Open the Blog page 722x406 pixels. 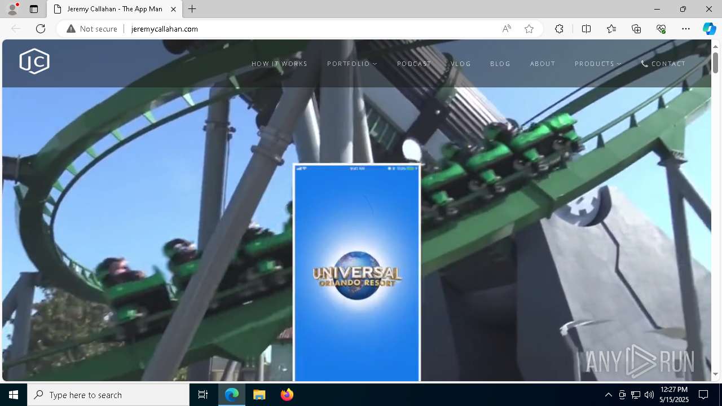pyautogui.click(x=500, y=64)
